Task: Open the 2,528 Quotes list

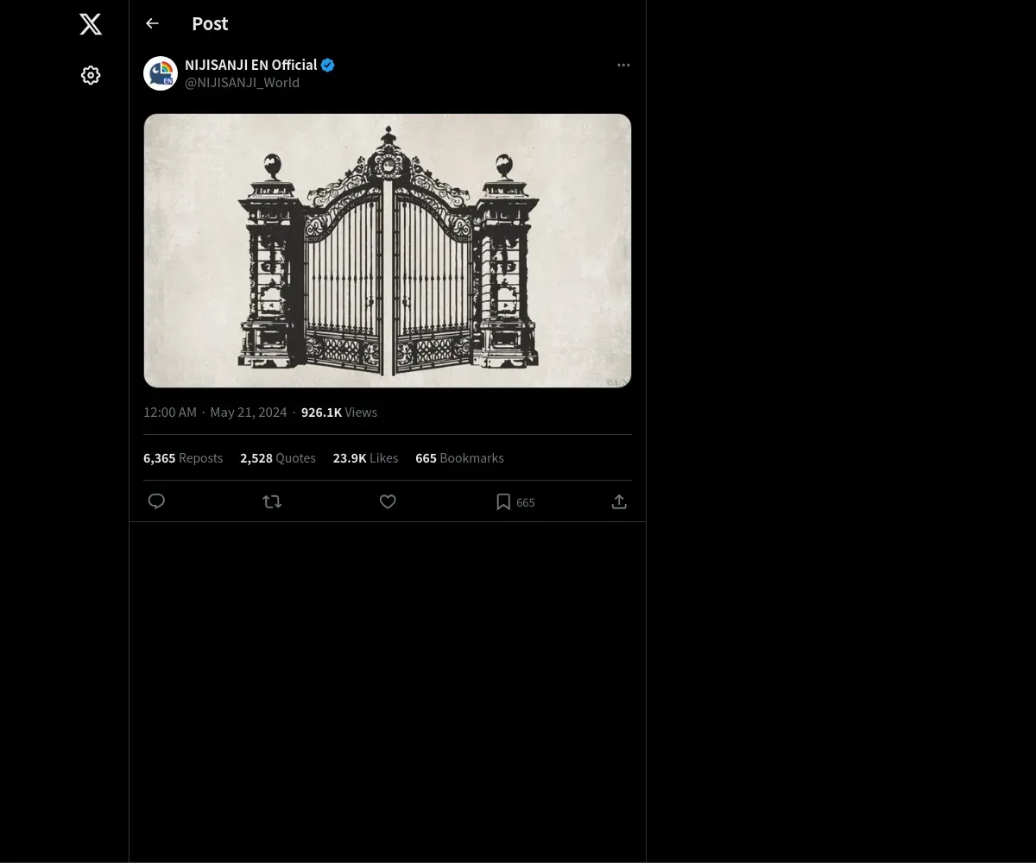Action: [278, 458]
